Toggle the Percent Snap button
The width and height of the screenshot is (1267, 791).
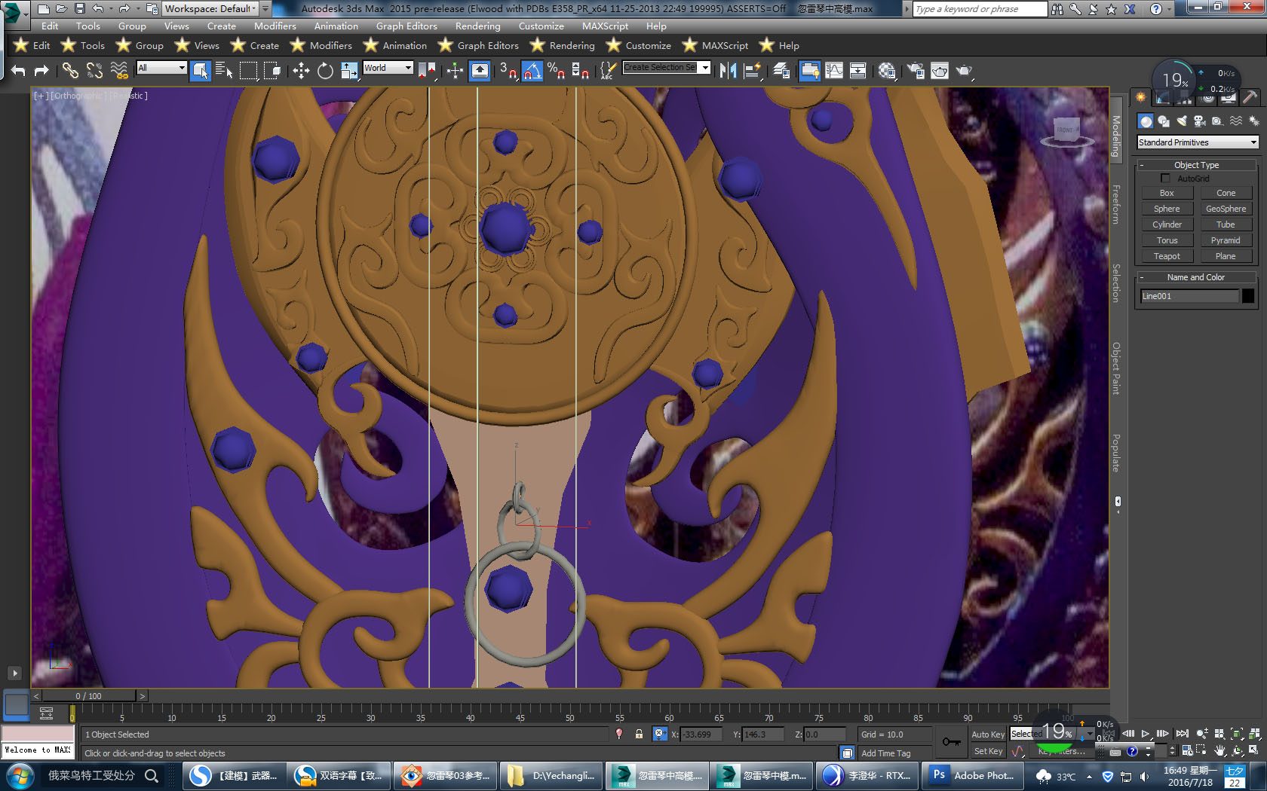pos(556,71)
